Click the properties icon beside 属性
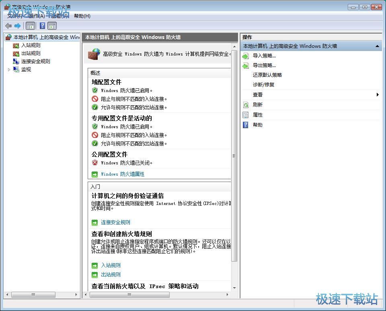The width and height of the screenshot is (386, 311). point(246,115)
